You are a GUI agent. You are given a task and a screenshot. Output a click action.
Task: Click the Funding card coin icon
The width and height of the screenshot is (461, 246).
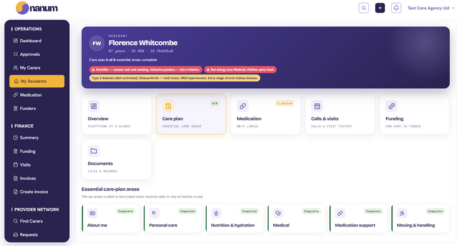(392, 106)
